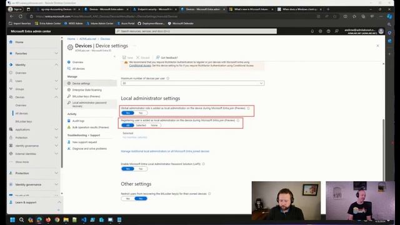Screen dimensions: 400x225
Task: Open browser favorites star icon
Action: (354, 16)
